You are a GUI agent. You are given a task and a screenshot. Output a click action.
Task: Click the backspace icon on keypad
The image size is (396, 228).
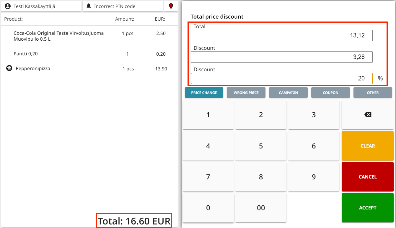click(368, 115)
